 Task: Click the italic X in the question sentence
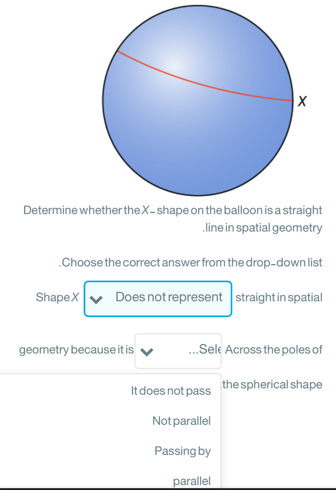pos(145,210)
